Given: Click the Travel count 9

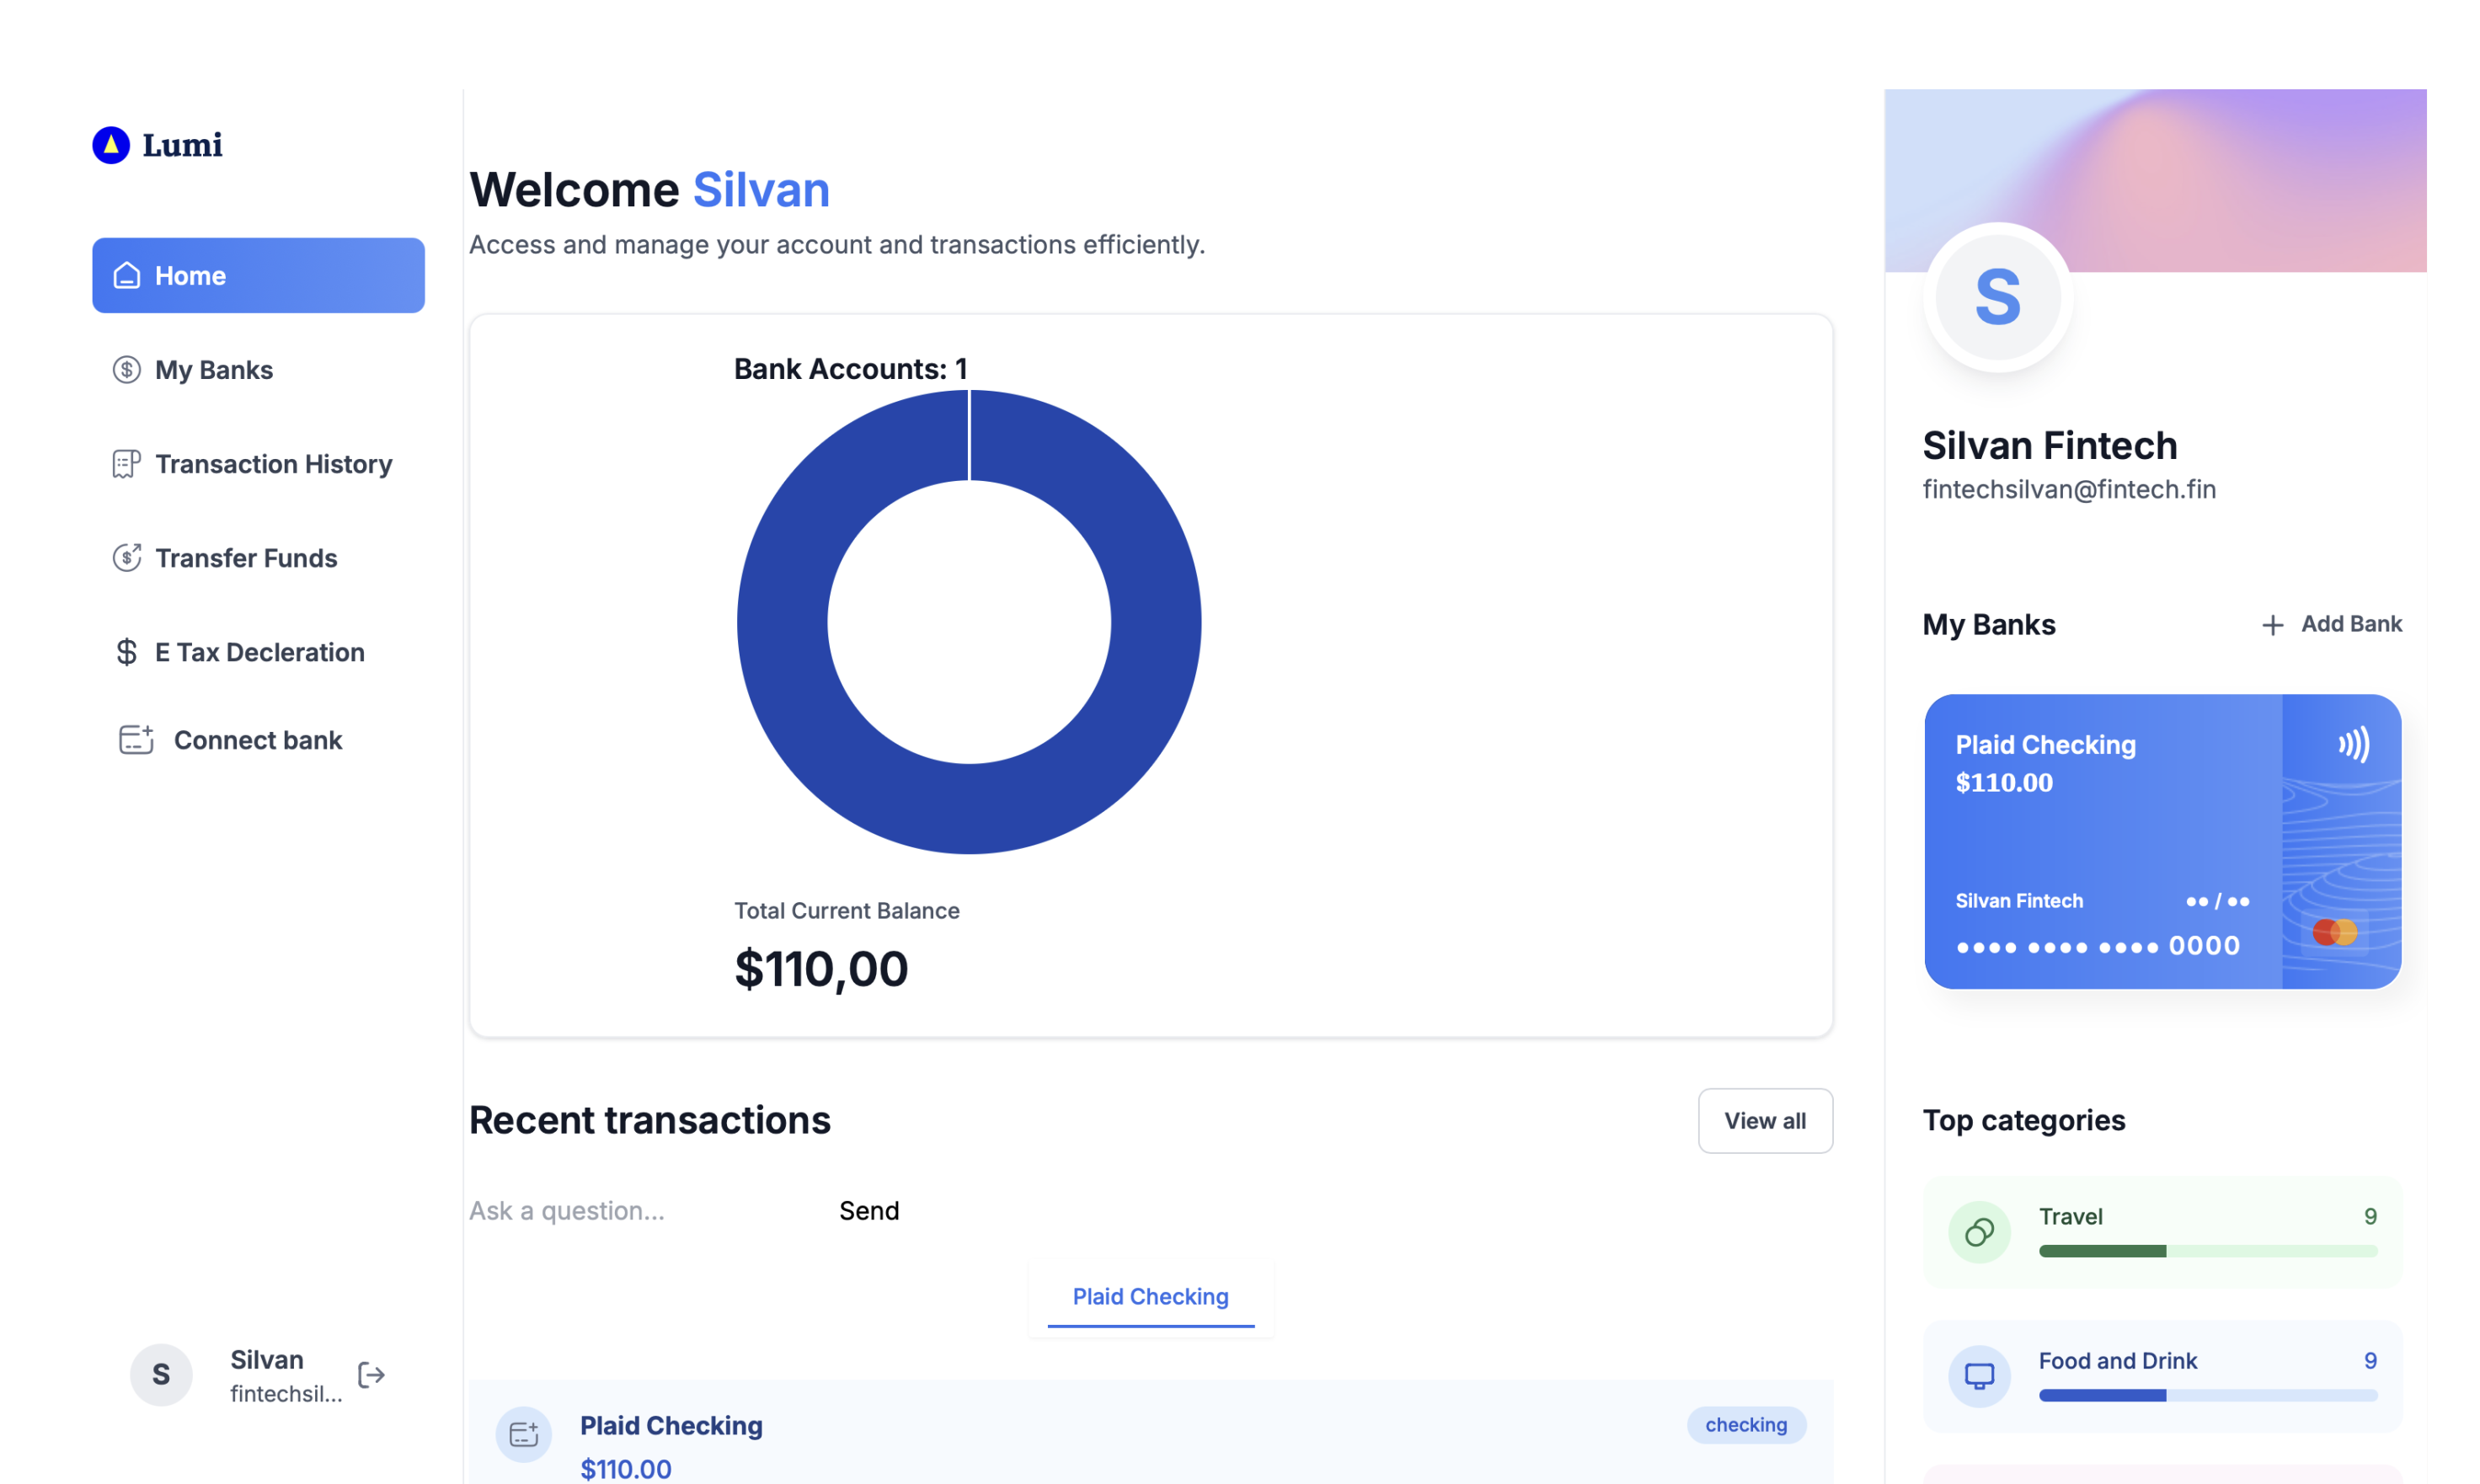Looking at the screenshot, I should tap(2370, 1217).
